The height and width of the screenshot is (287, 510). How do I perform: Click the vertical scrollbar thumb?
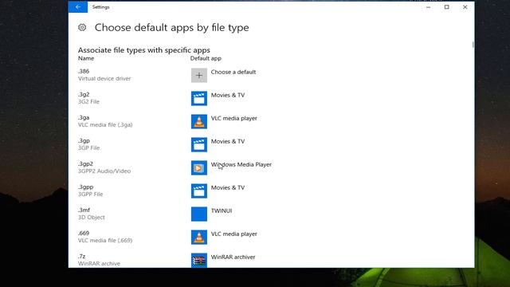point(473,45)
